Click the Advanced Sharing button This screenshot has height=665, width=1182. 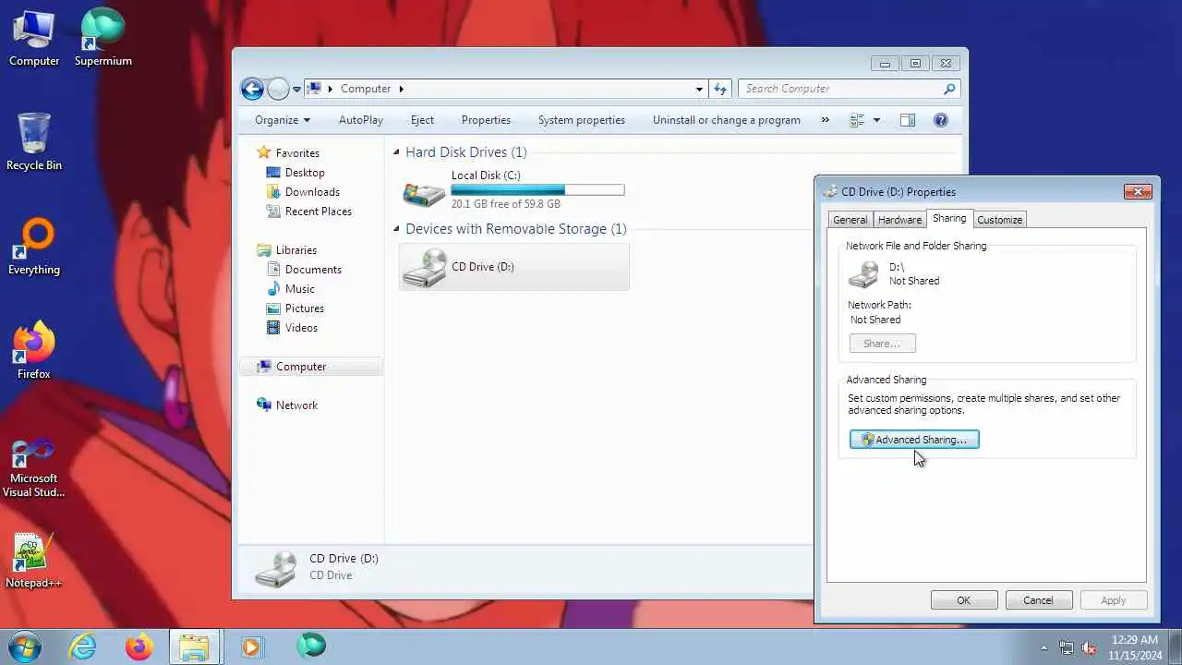coord(914,440)
